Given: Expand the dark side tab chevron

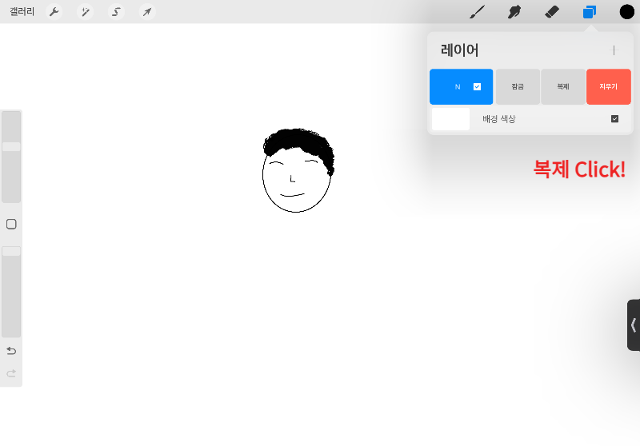Looking at the screenshot, I should 634,325.
